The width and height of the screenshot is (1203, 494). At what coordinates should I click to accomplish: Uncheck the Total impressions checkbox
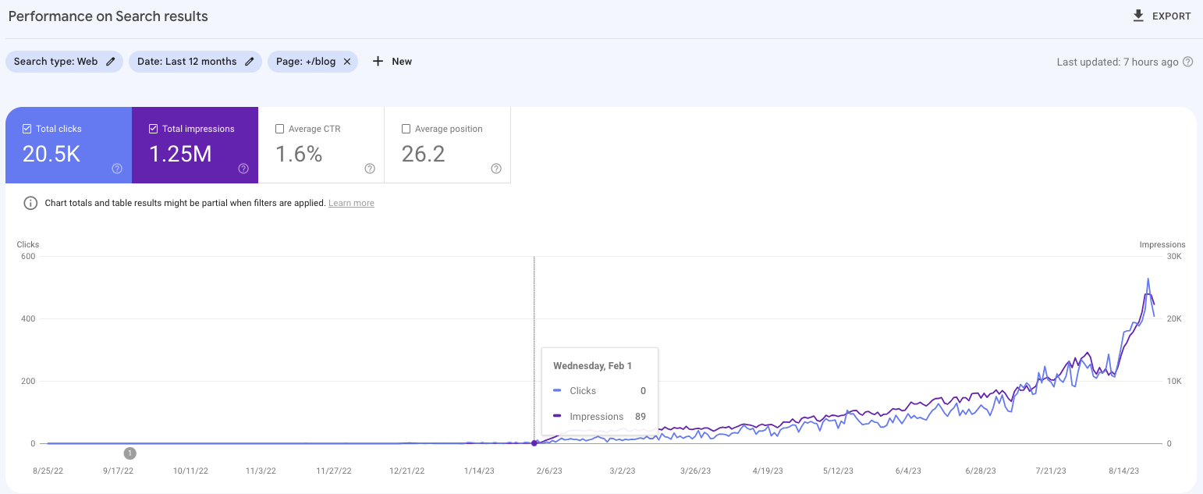[154, 129]
